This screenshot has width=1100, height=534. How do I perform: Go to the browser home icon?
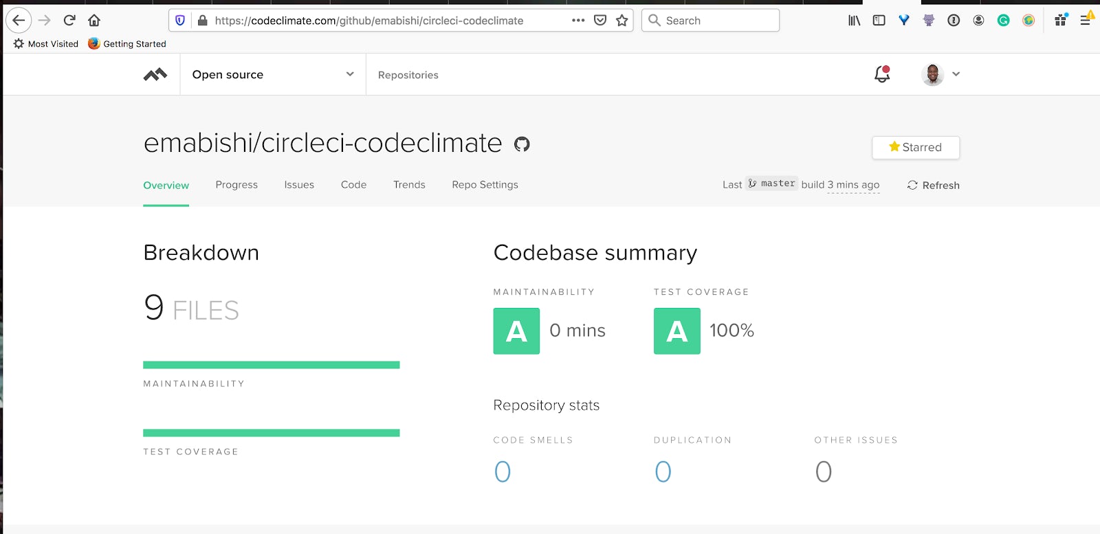(x=94, y=21)
